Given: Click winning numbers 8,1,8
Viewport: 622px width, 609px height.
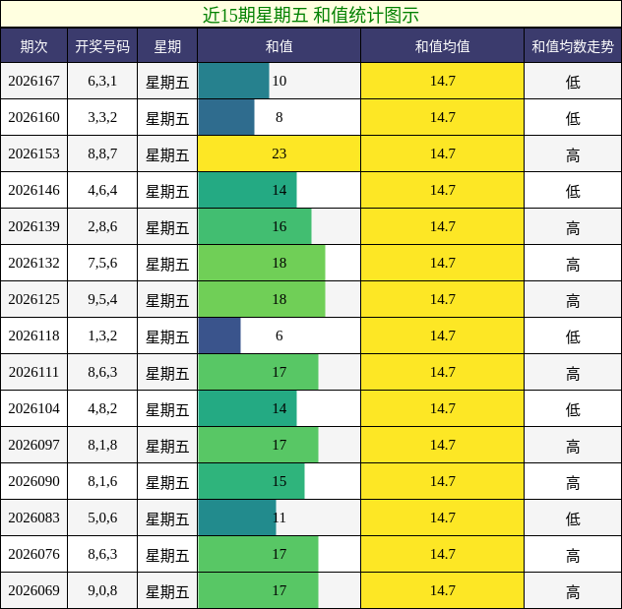Looking at the screenshot, I should click(102, 445).
